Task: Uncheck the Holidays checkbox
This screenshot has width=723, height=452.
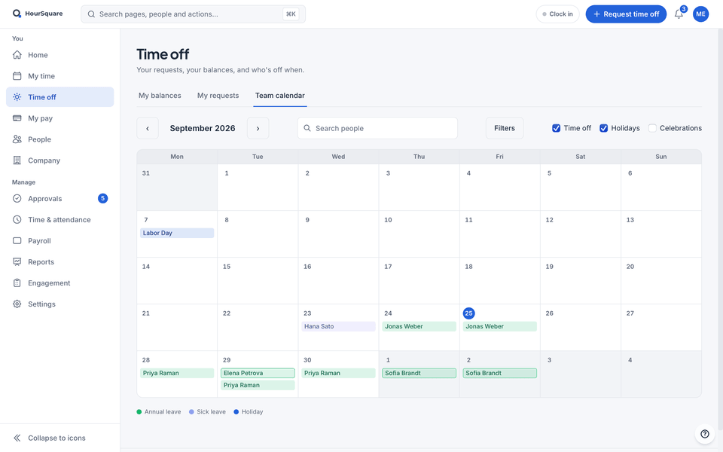Action: pyautogui.click(x=603, y=128)
